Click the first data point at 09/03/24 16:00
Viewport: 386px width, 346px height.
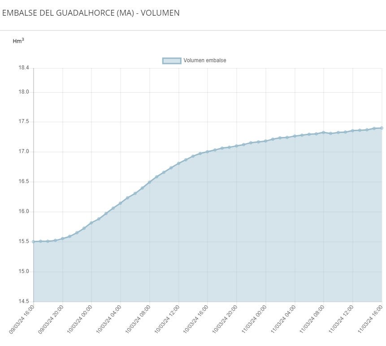pyautogui.click(x=34, y=242)
